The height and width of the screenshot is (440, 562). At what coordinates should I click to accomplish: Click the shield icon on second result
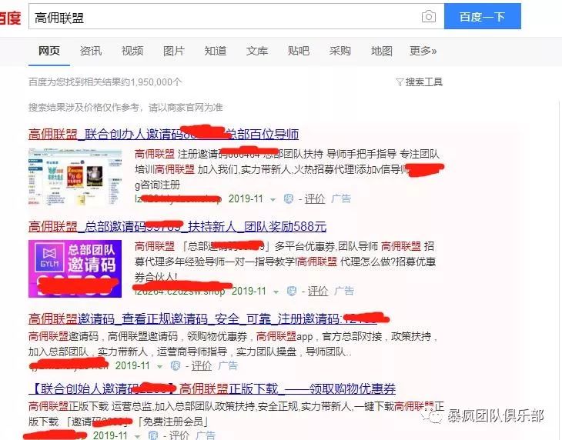click(x=292, y=291)
